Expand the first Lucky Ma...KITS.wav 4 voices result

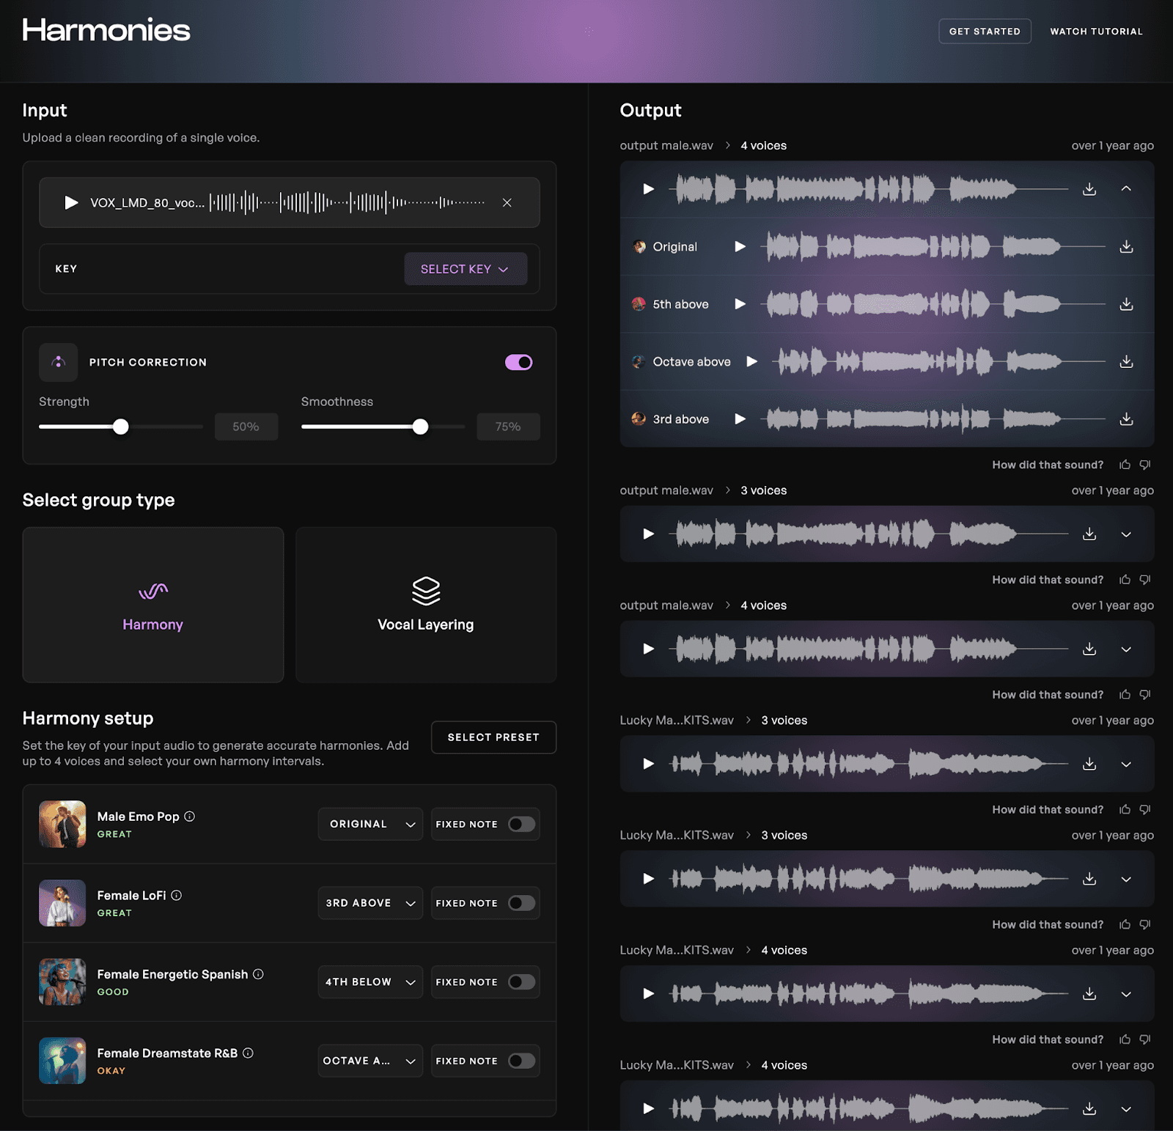[1126, 994]
